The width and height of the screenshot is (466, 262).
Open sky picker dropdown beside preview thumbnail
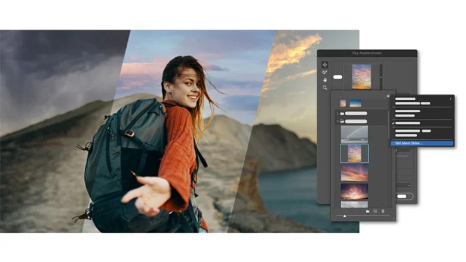tap(381, 77)
